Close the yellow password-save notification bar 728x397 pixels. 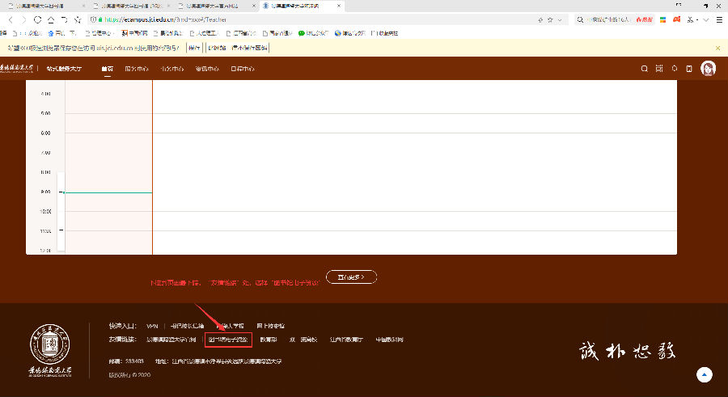pos(717,48)
